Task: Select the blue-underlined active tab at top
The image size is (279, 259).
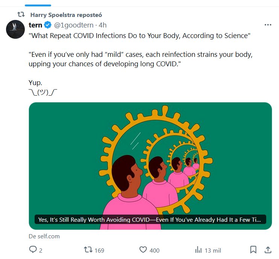Action: (x=38, y=5)
